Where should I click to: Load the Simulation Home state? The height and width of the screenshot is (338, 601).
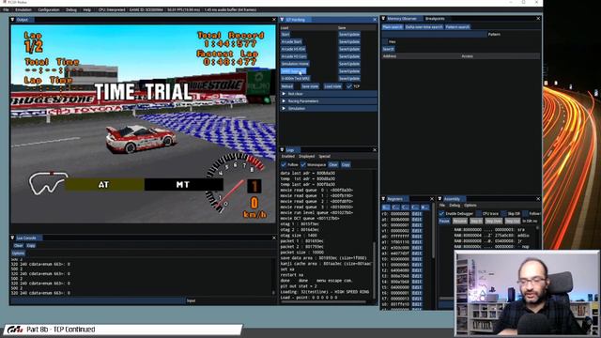pyautogui.click(x=295, y=64)
